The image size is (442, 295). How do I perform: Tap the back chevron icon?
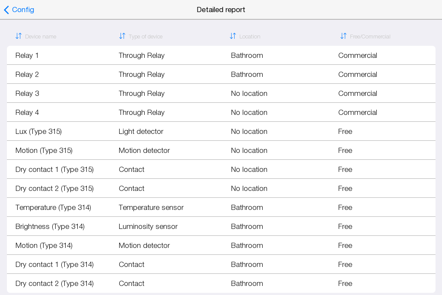[x=6, y=10]
